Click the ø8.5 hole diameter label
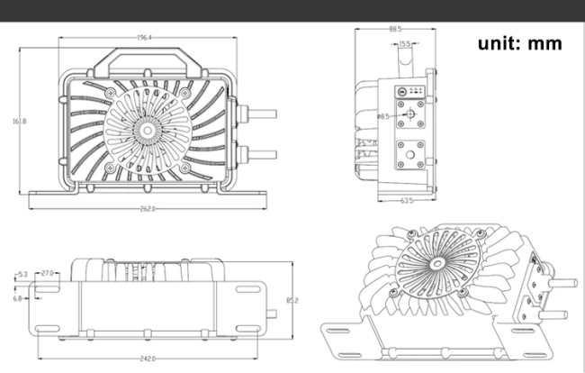This screenshot has width=585, height=373. pyautogui.click(x=383, y=116)
